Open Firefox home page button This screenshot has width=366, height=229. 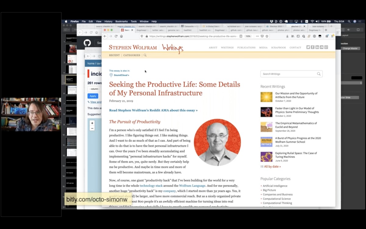tap(121, 36)
